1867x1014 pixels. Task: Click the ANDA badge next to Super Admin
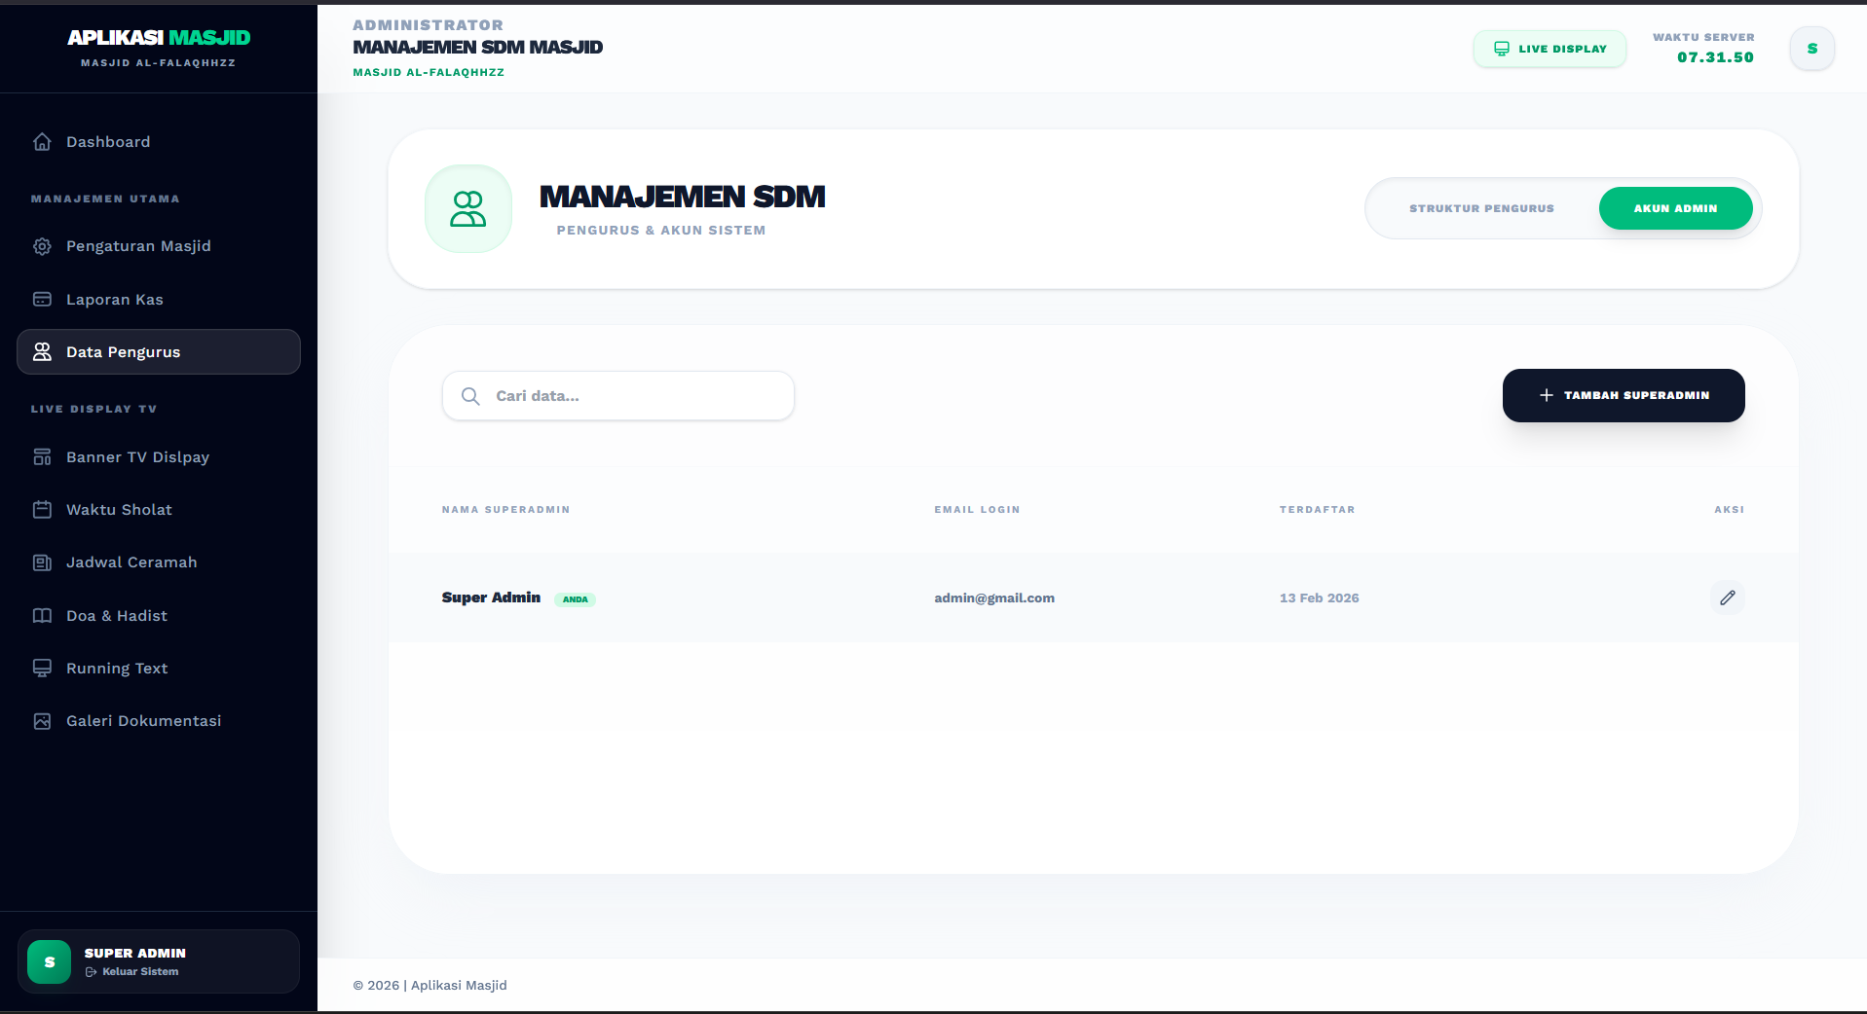(575, 599)
